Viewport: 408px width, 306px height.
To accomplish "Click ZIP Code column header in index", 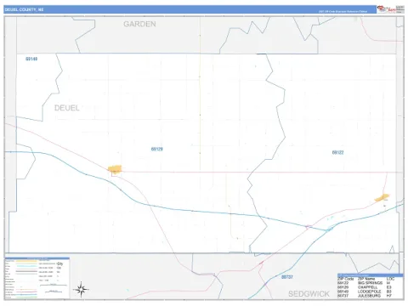I will 345,279.
